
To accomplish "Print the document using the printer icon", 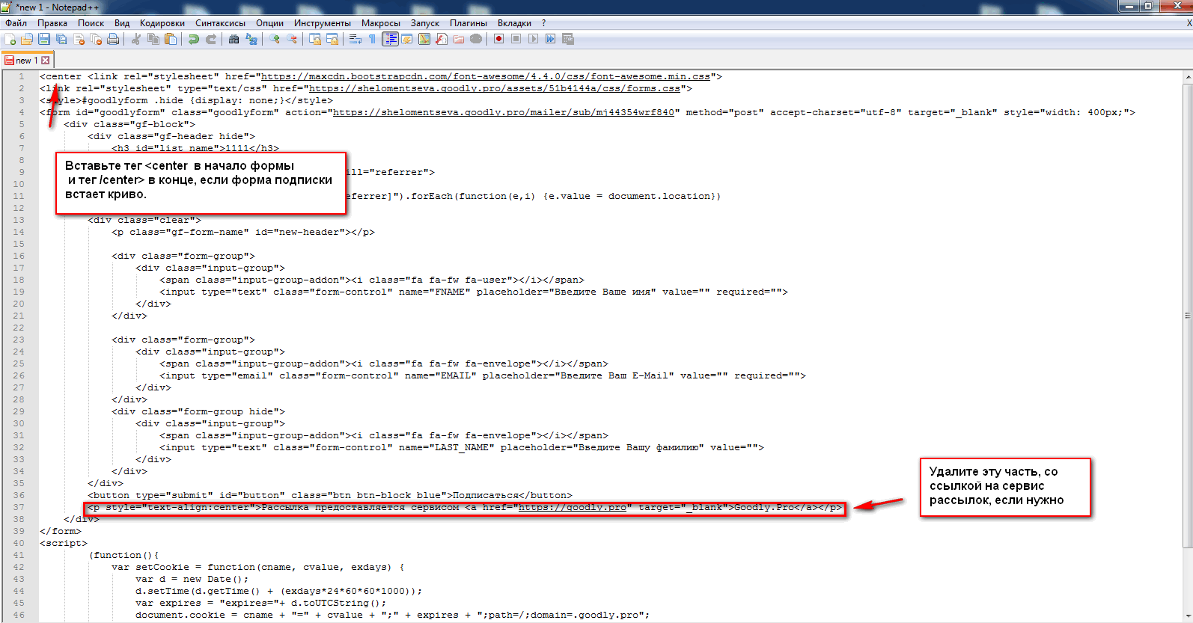I will [x=113, y=39].
